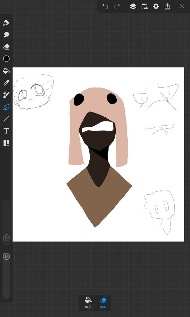Switch to 擦除 (erase) mode
190x317 pixels.
[x=103, y=302]
